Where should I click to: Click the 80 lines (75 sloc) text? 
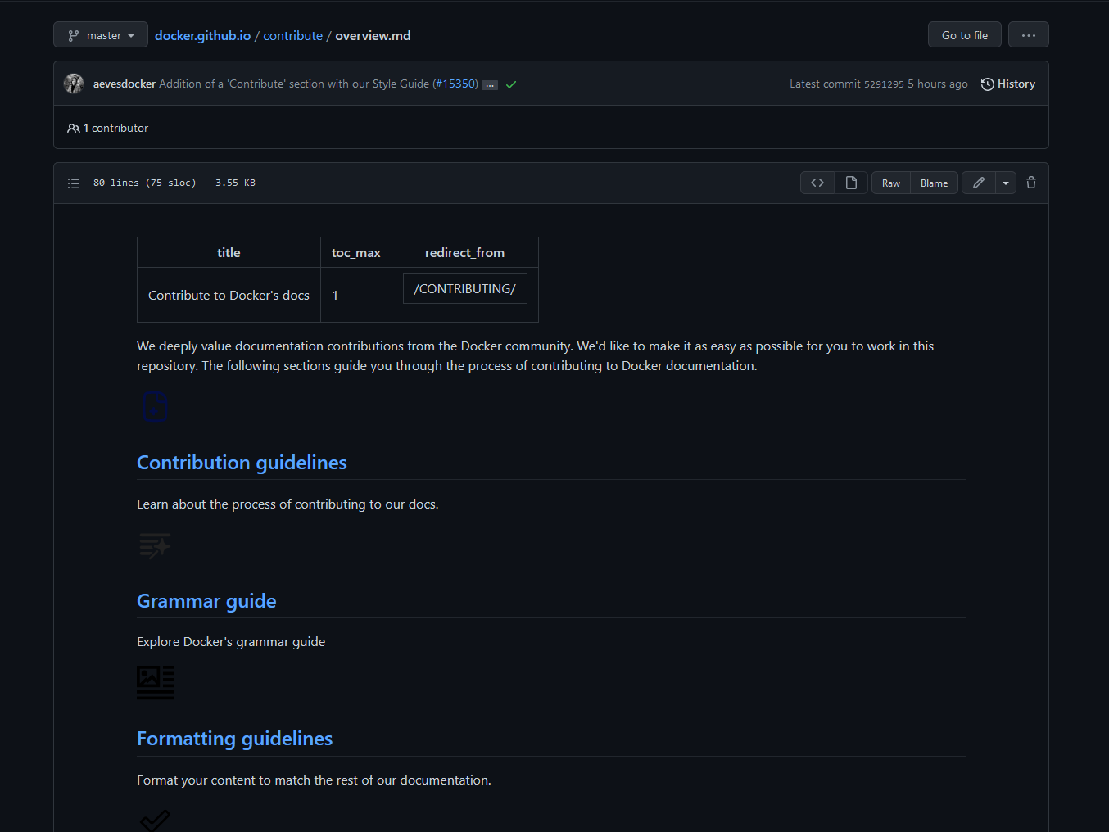pyautogui.click(x=145, y=183)
